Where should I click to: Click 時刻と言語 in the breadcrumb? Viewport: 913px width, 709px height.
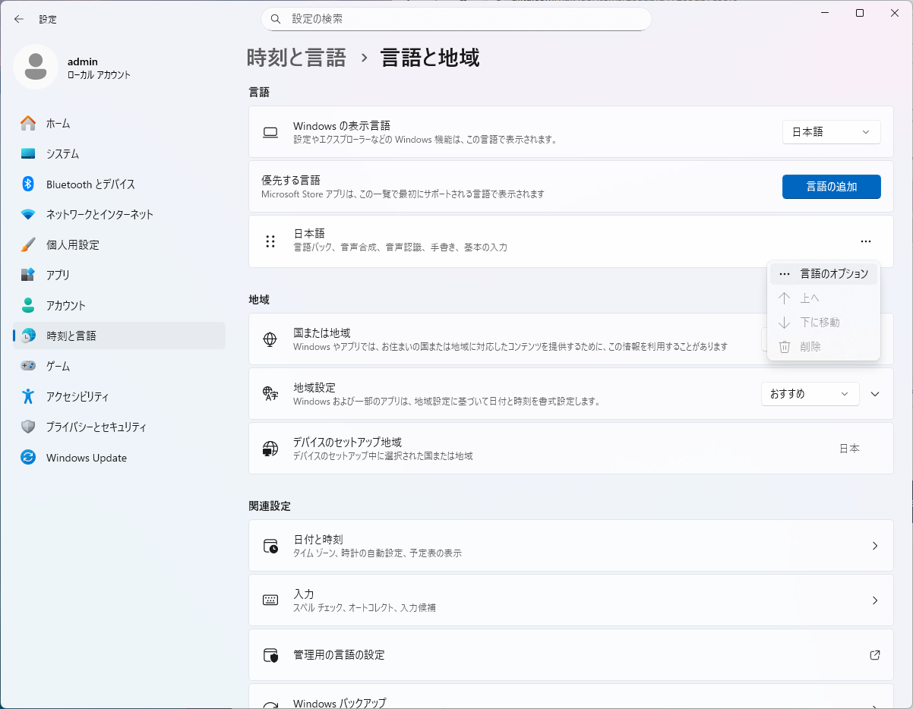pyautogui.click(x=296, y=58)
